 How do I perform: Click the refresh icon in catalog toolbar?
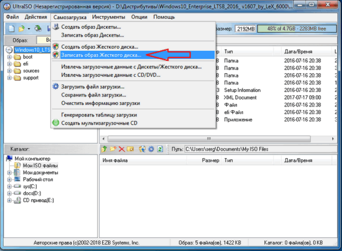(160, 149)
